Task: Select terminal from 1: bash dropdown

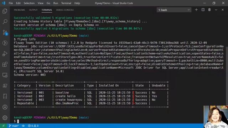Action: (174, 10)
